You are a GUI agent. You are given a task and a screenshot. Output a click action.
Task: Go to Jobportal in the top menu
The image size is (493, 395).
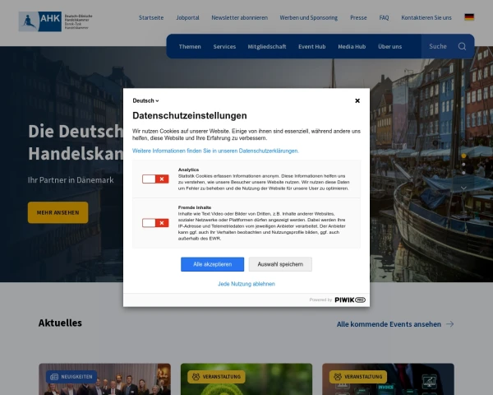click(x=187, y=17)
